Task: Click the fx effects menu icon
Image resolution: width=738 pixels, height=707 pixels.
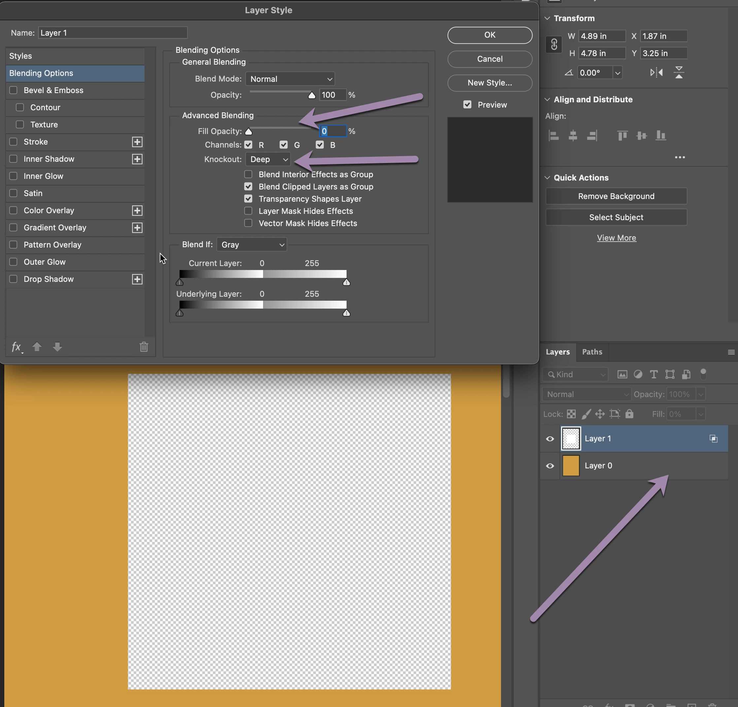Action: pos(17,347)
